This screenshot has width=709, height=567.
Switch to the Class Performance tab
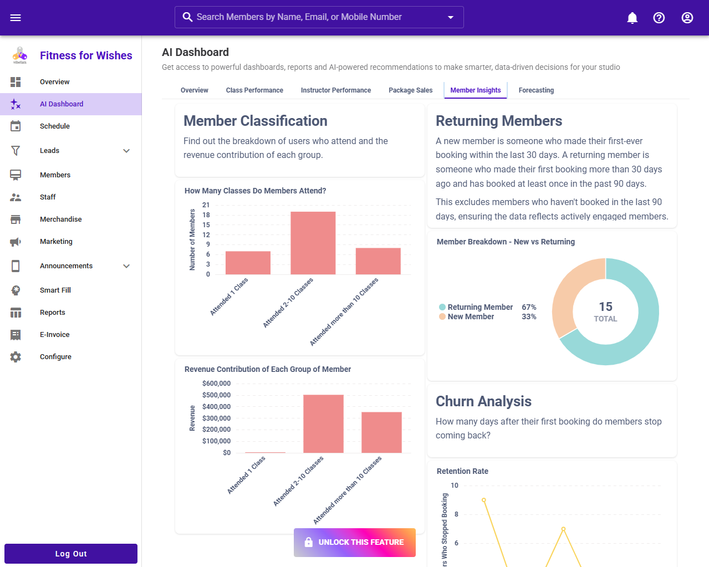(254, 90)
